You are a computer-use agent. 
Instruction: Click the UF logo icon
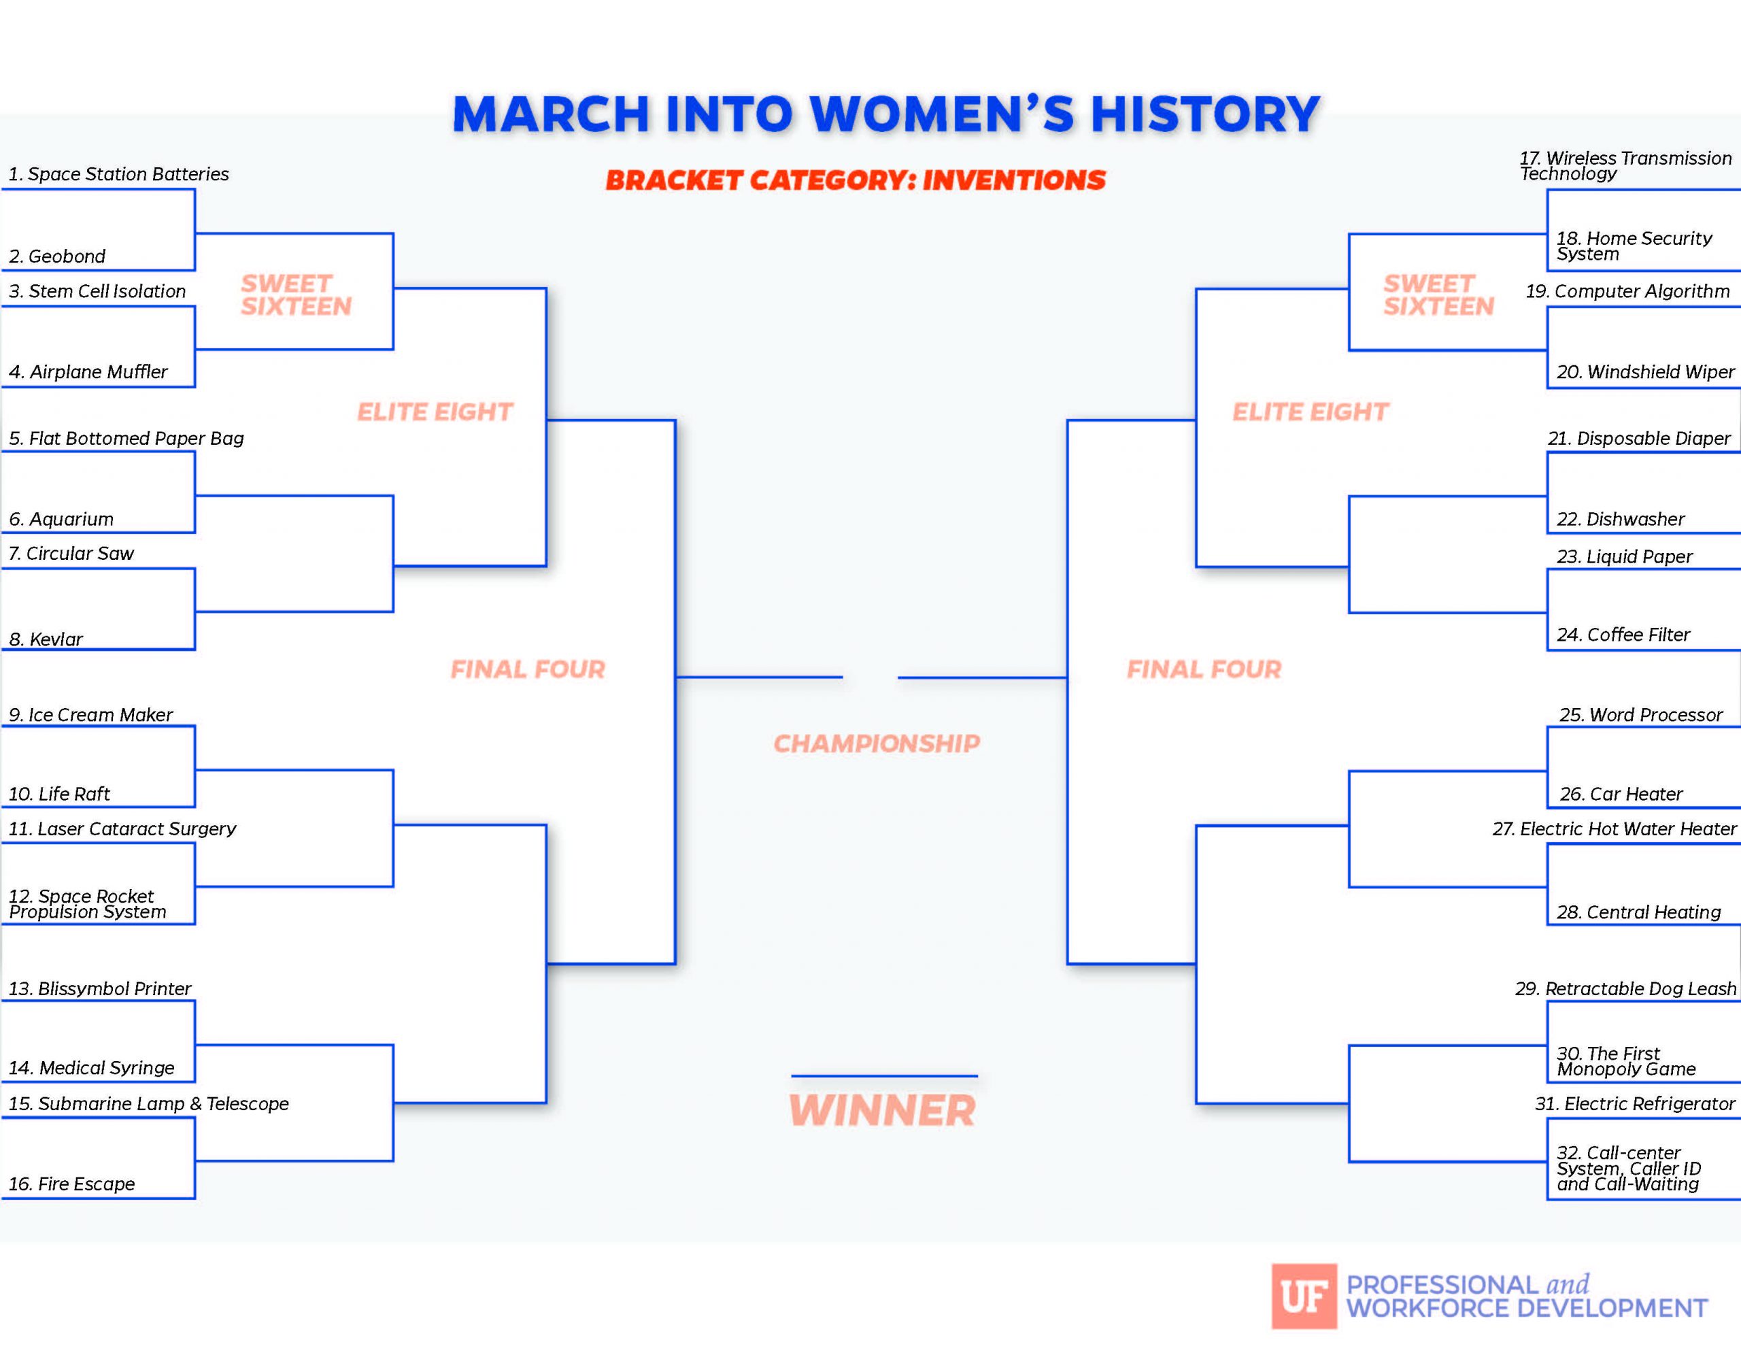click(1303, 1295)
